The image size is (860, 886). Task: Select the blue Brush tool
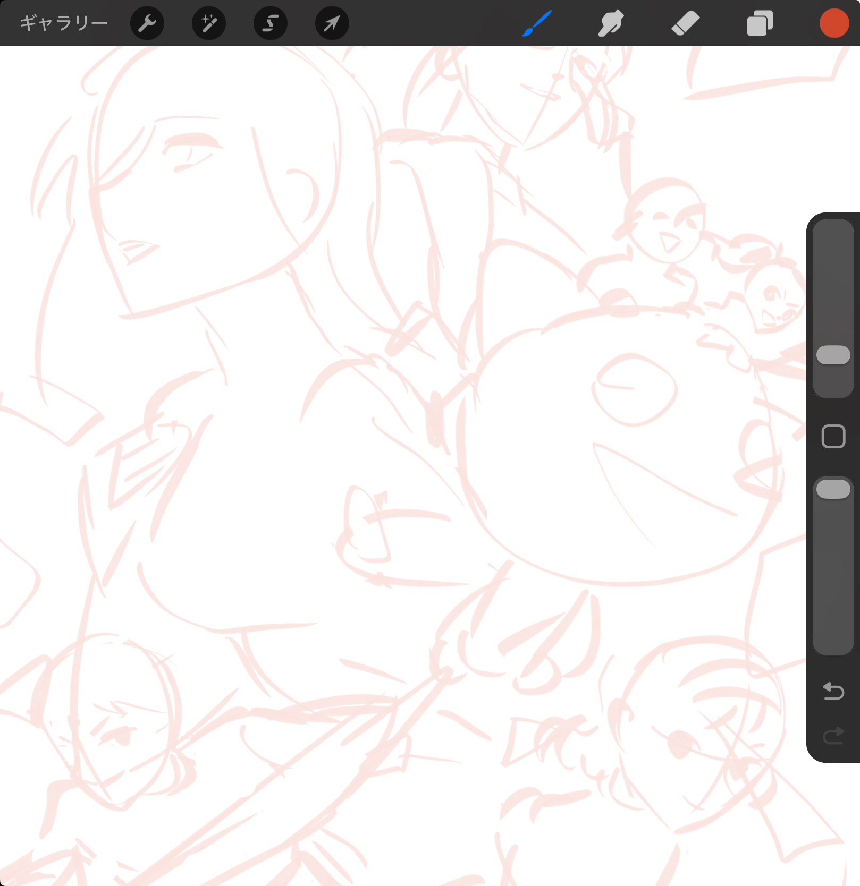point(537,23)
